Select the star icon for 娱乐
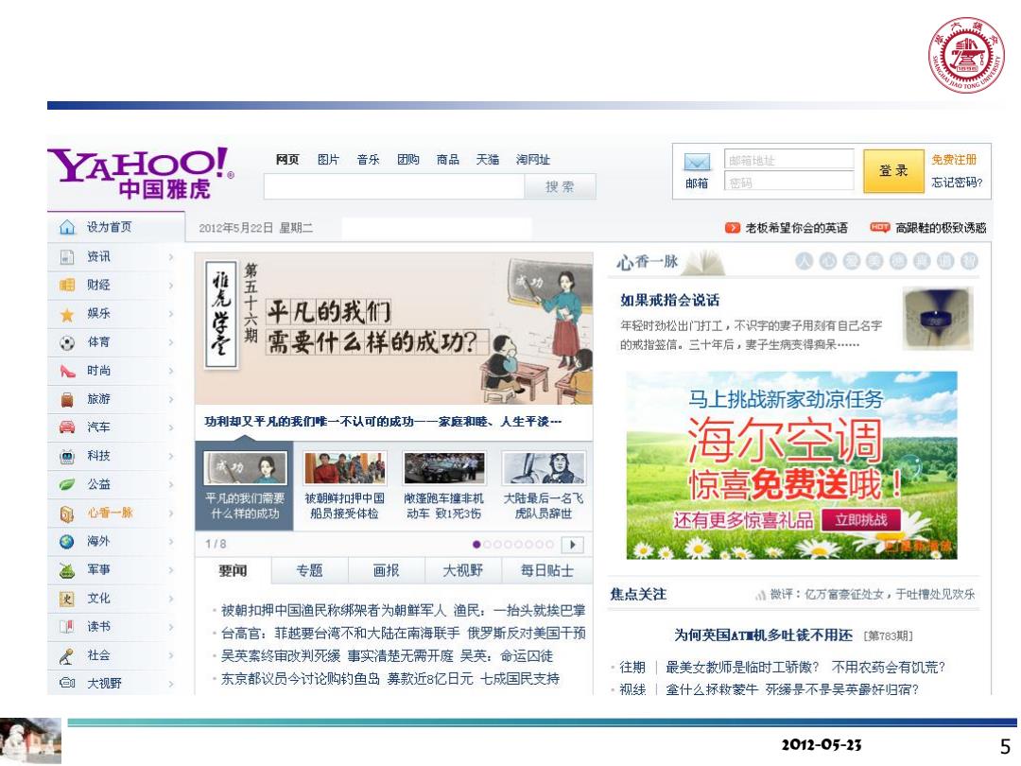Screen dimensions: 1021x766 pos(67,315)
